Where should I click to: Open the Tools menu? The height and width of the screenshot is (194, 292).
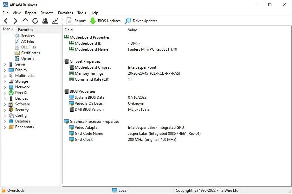(81, 13)
